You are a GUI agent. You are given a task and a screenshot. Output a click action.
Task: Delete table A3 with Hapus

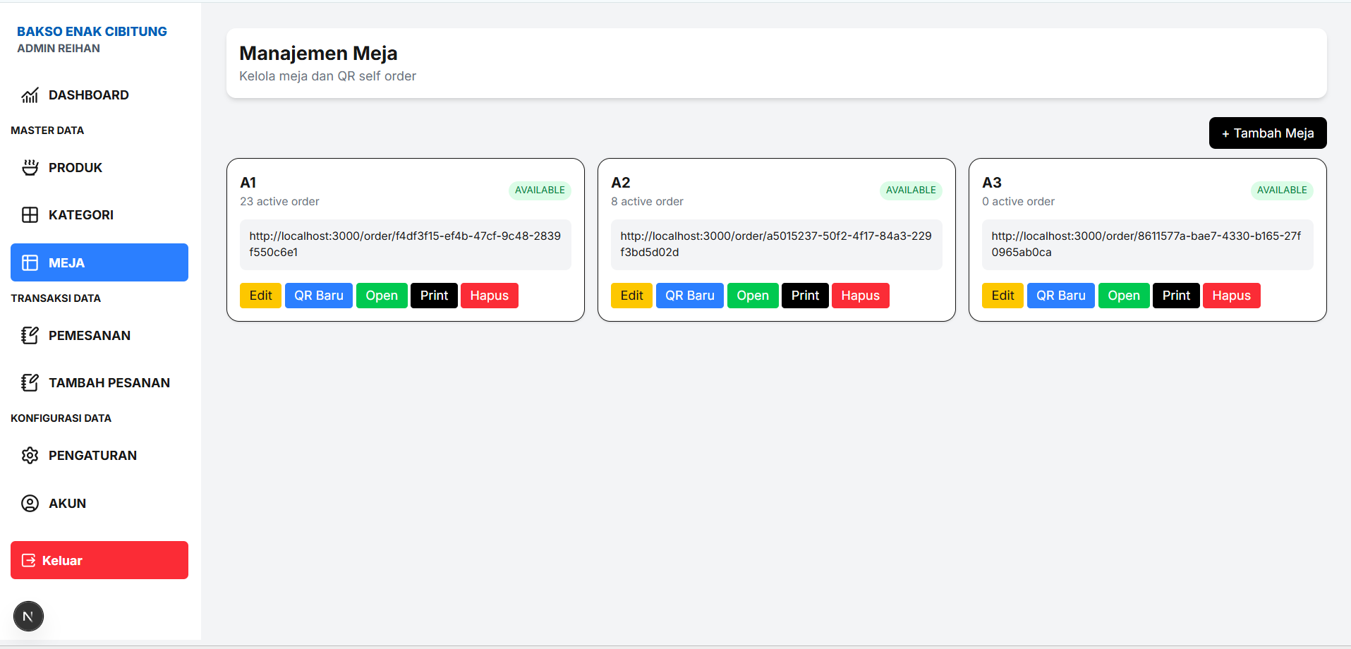tap(1232, 296)
